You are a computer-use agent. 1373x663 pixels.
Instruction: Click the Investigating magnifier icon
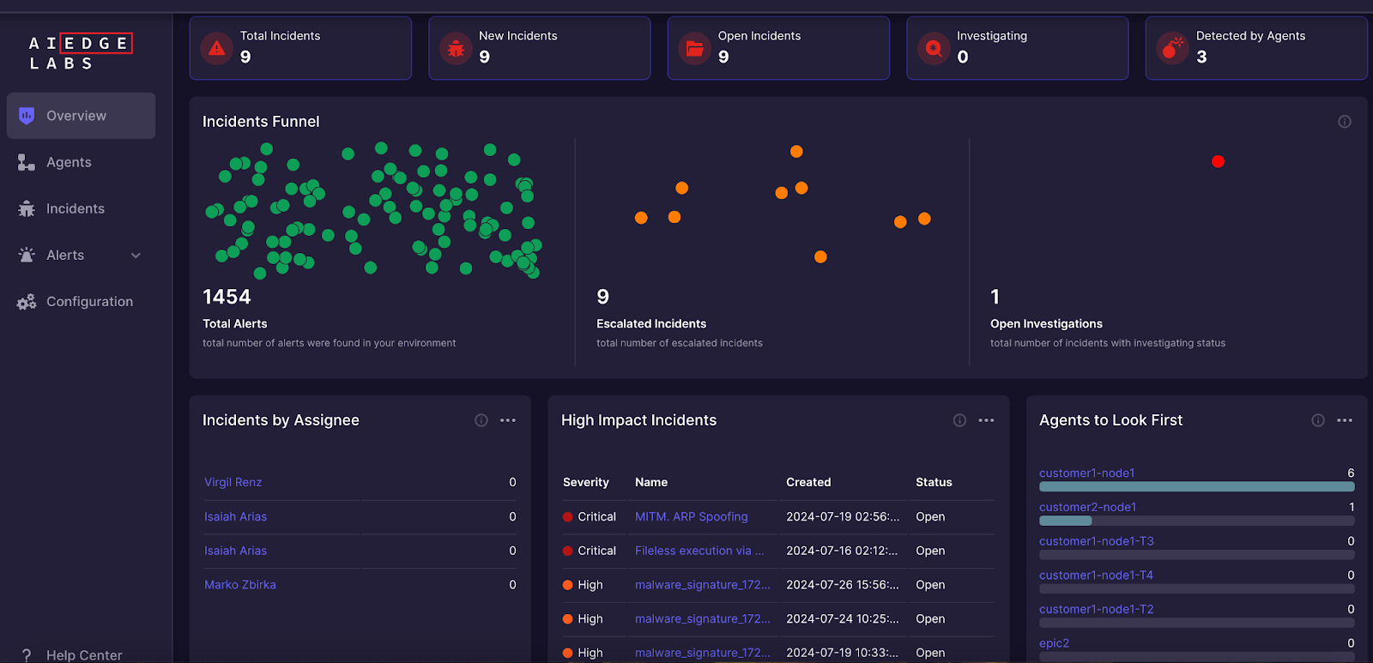[x=934, y=49]
